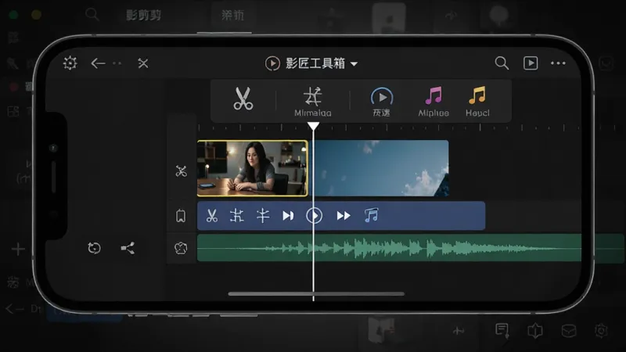Viewport: 626px width, 352px height.
Task: Open the preview player icon at top right
Action: pos(531,63)
